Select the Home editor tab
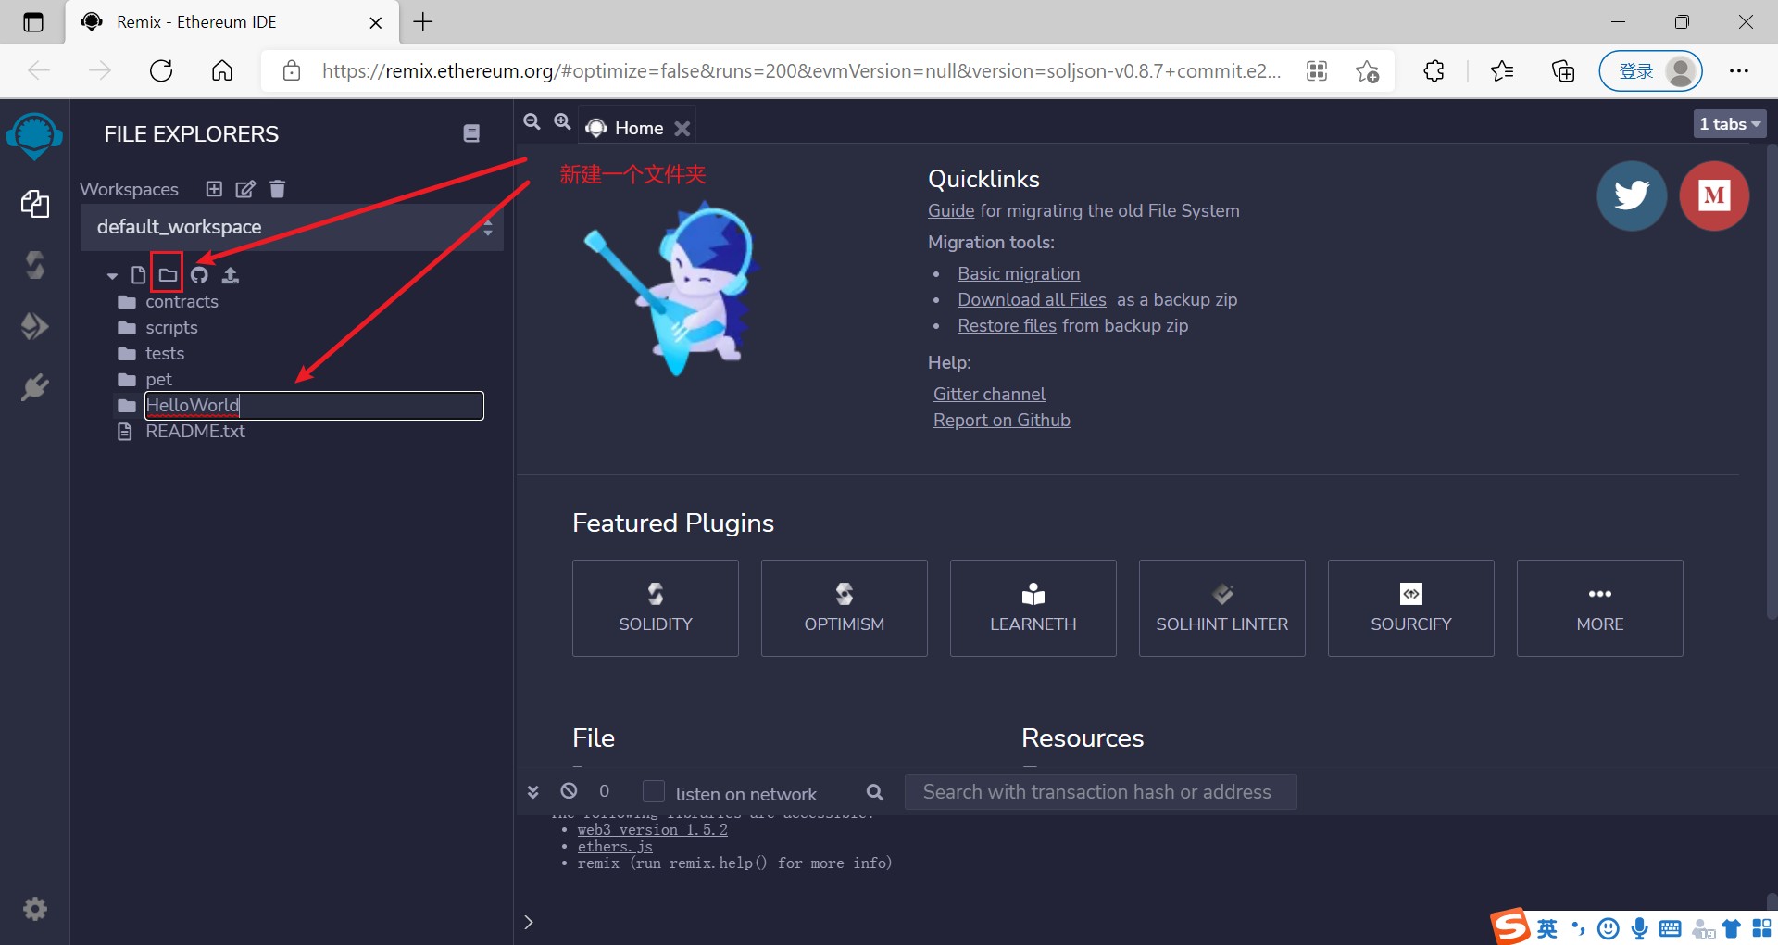 639,128
